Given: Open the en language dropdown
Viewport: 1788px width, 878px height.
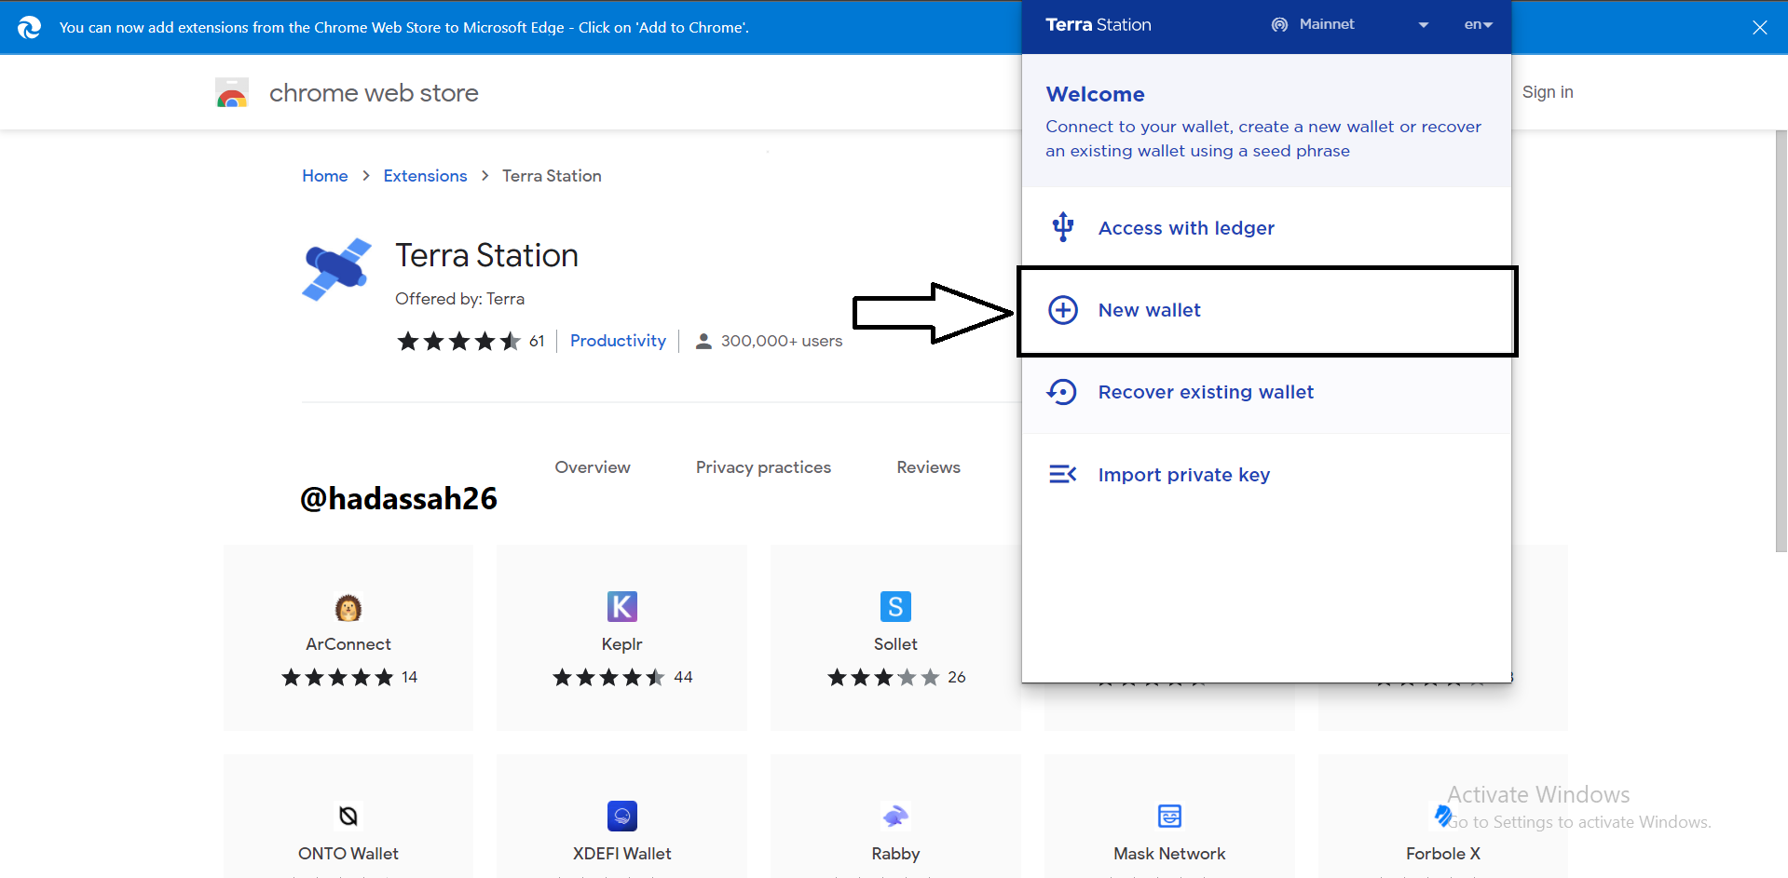Looking at the screenshot, I should click(1479, 25).
